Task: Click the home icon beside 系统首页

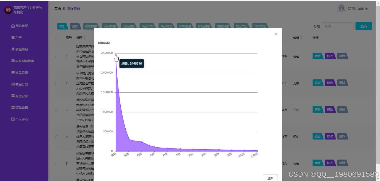Action: click(13, 26)
